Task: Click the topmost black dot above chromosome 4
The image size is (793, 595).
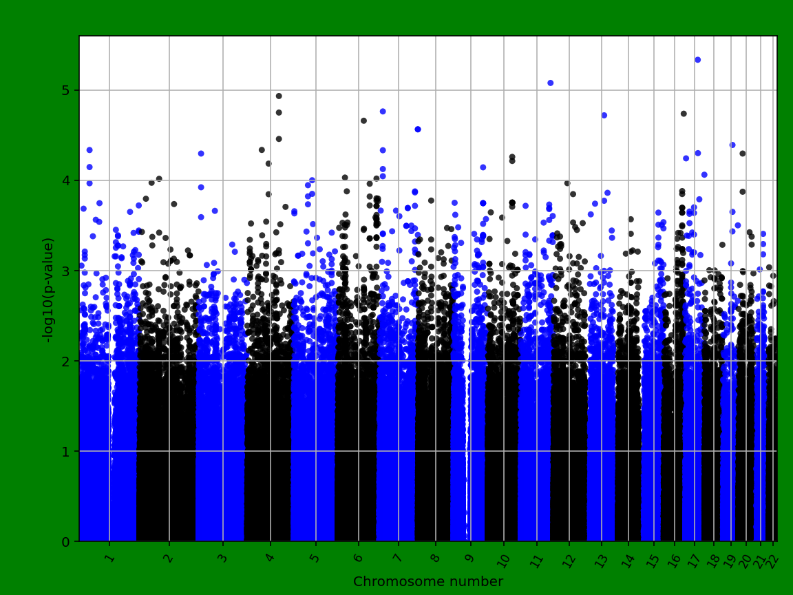Action: tap(279, 95)
